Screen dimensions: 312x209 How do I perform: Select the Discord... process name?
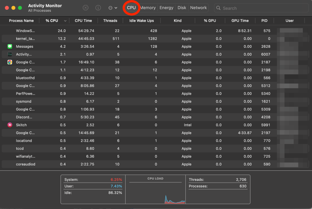click(24, 117)
